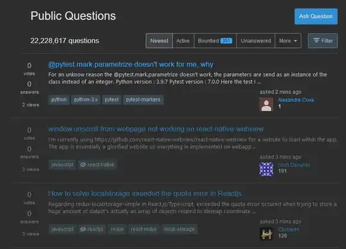Open ChusterH's profile link

click(288, 229)
